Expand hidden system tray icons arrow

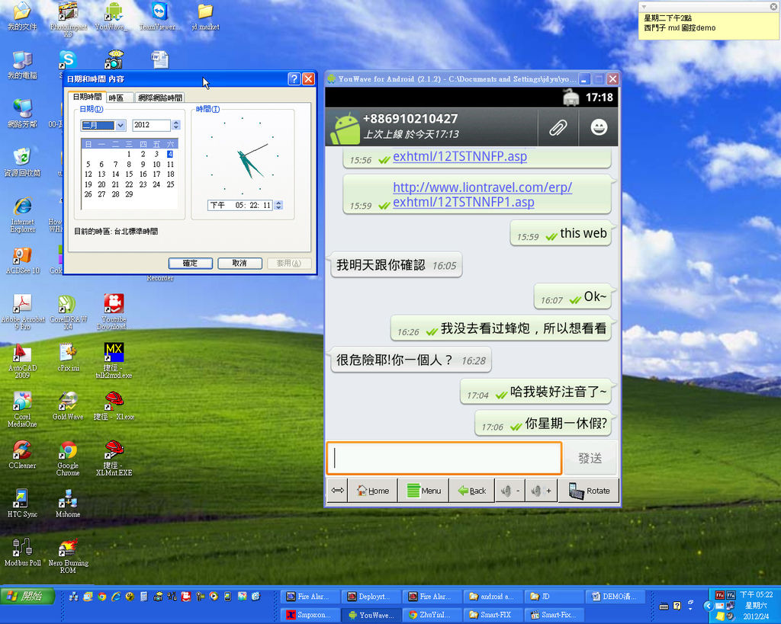pos(709,606)
